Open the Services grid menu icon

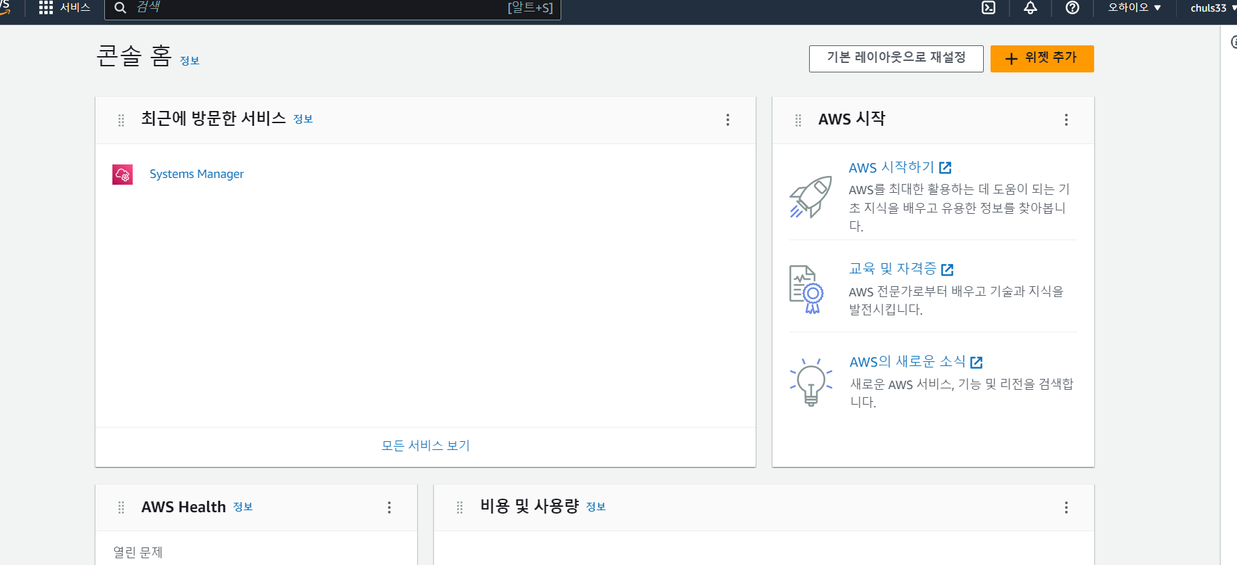tap(45, 7)
